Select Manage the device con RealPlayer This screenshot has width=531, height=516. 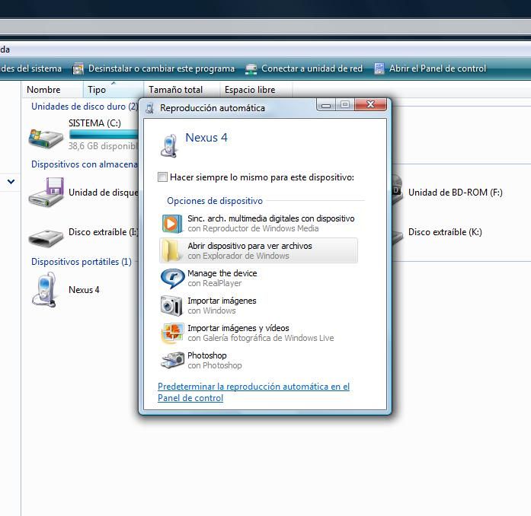[x=258, y=278]
